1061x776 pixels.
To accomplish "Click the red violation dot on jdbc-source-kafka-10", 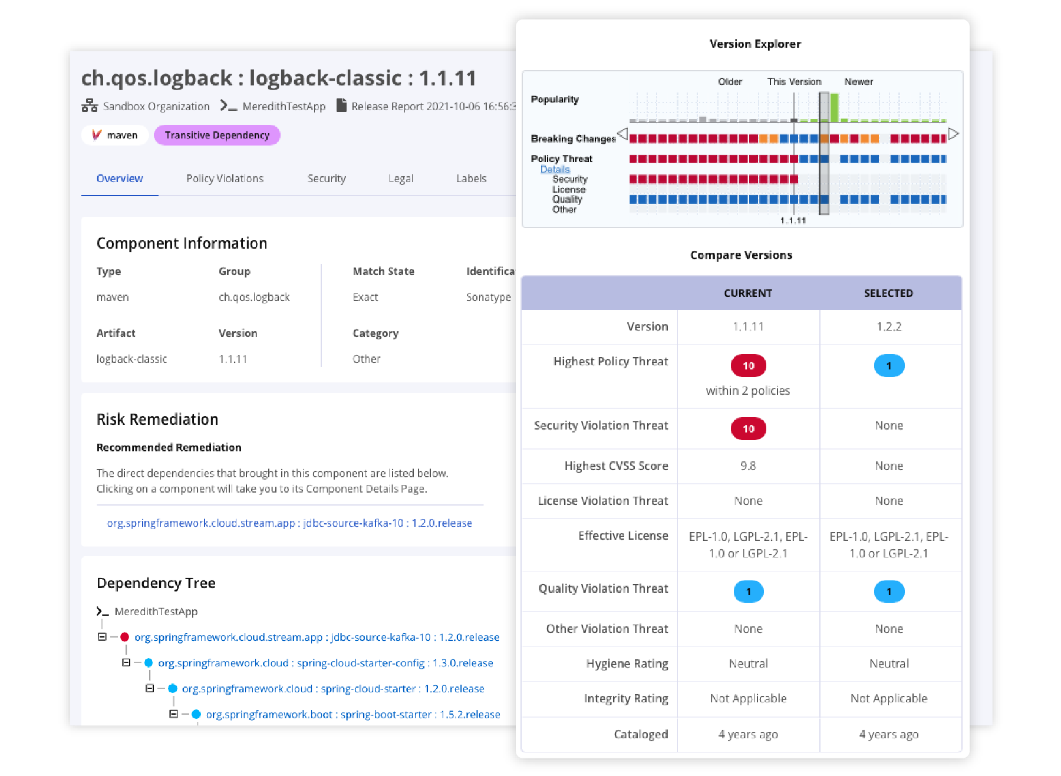I will pos(124,637).
